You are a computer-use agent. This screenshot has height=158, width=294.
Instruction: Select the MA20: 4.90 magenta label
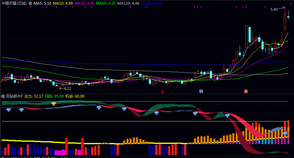pos(85,3)
